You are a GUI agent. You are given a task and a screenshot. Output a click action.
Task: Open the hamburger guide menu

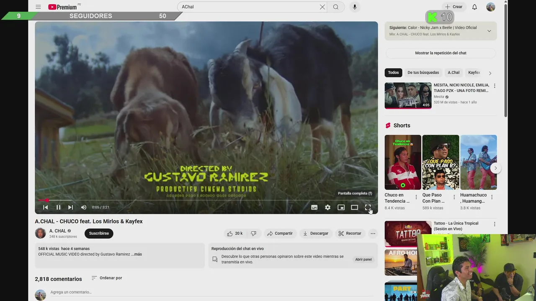tap(38, 7)
